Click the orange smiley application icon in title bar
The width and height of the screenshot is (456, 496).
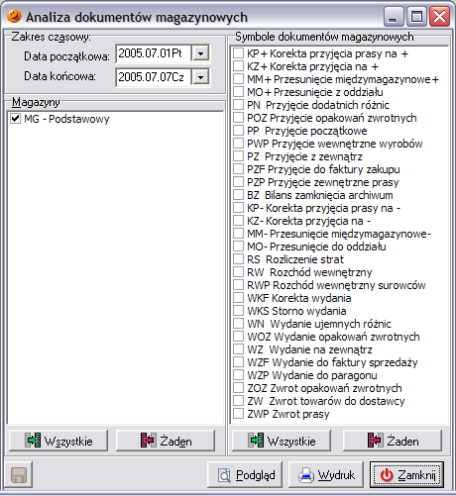click(x=14, y=16)
